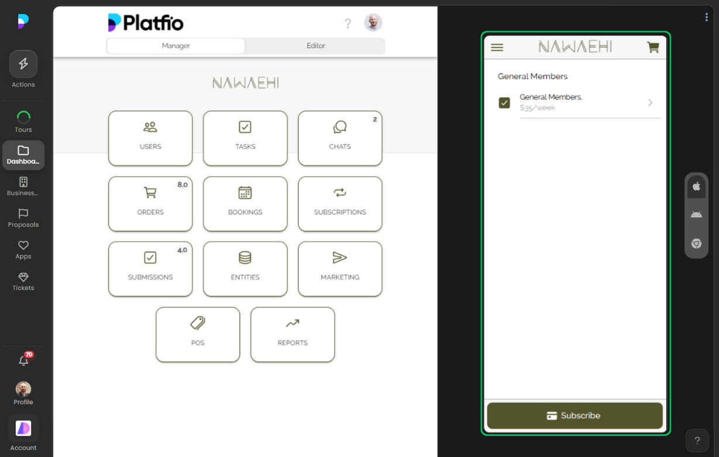Switch to the Editor tab

316,46
